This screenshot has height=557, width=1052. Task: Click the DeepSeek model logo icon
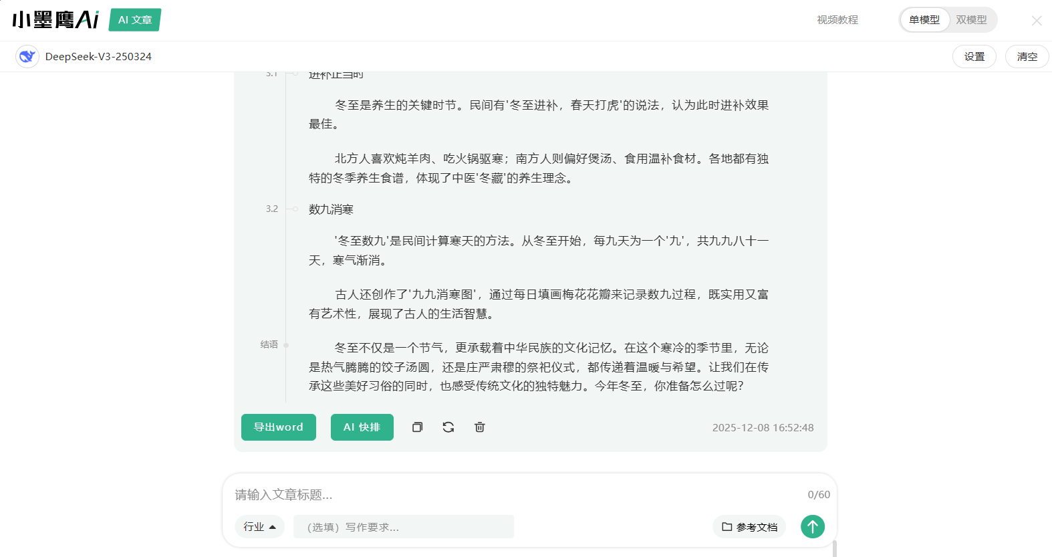[x=27, y=57]
